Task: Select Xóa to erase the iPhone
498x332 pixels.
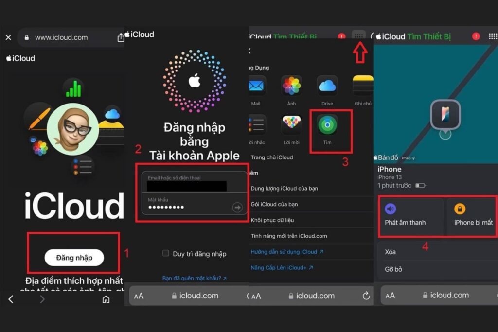Action: tap(390, 252)
